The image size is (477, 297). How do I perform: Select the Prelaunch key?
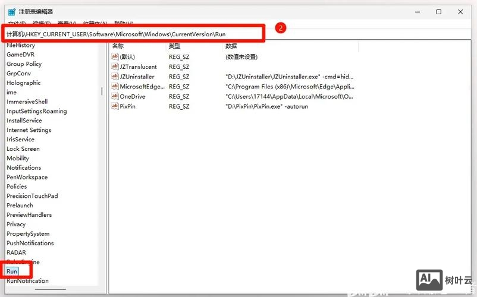click(x=20, y=206)
